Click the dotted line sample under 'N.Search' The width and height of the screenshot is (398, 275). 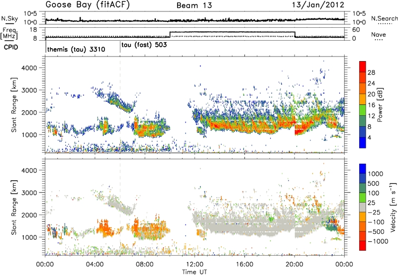385,24
